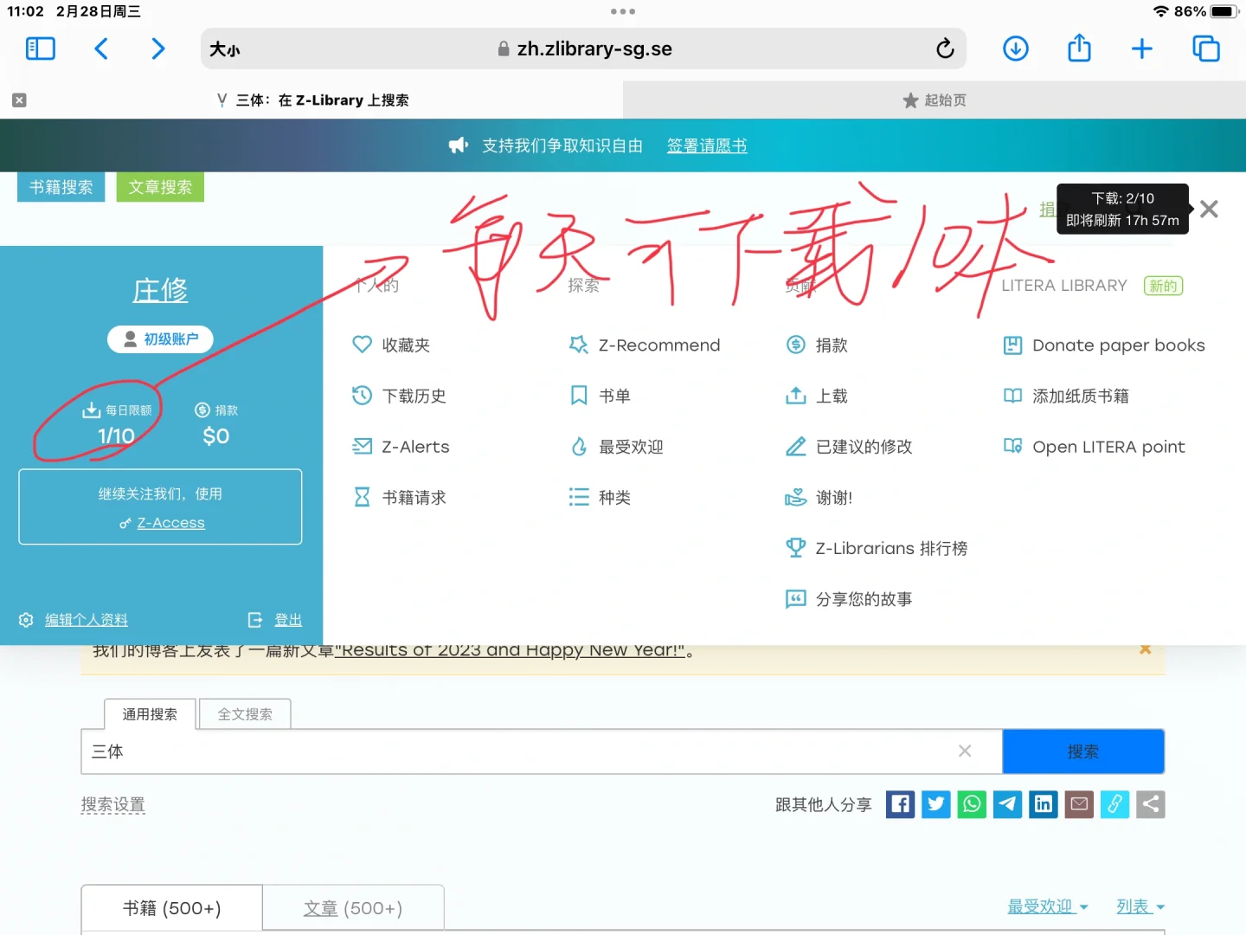Select the 文章 (500+) results tab
Viewport: 1246px width, 935px height.
[353, 908]
